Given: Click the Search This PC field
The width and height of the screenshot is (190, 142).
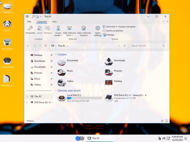Looking at the screenshot, I should (x=149, y=46).
